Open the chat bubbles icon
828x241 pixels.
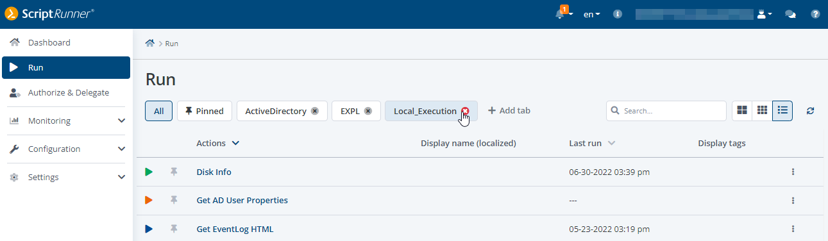pos(791,14)
